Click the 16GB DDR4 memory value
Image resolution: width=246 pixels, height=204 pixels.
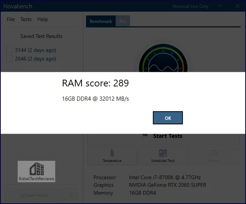click(x=142, y=193)
